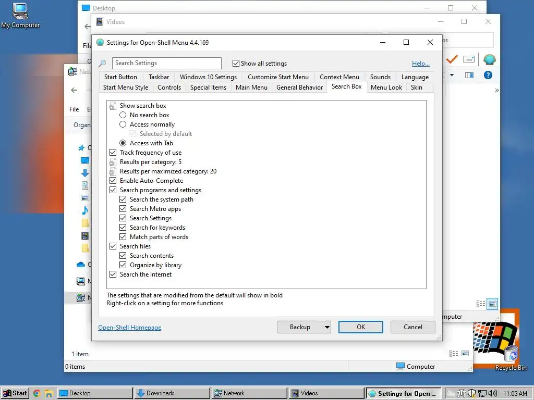
Task: Open the Menu Look tab
Action: pos(386,87)
